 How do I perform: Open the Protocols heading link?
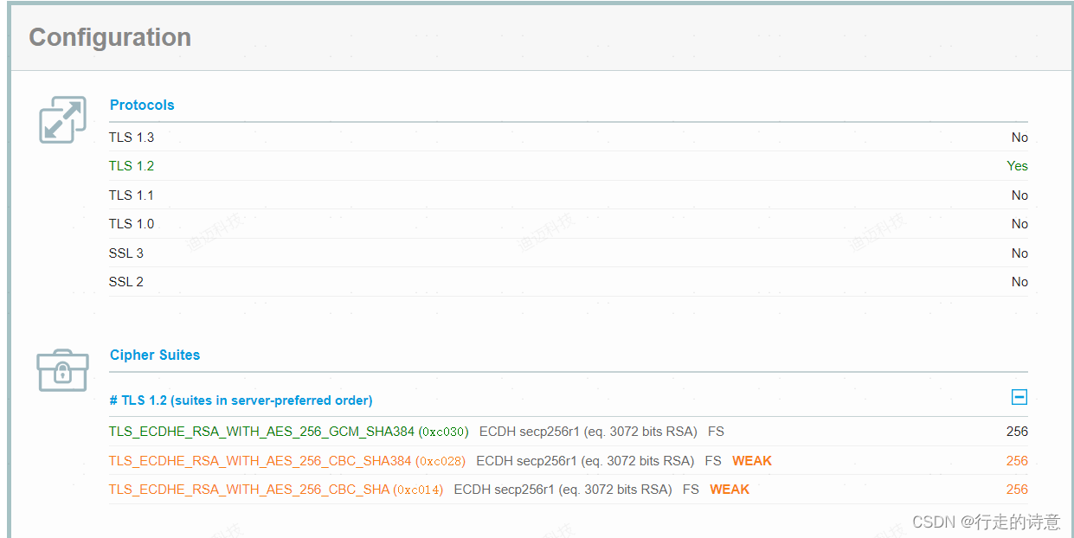click(142, 105)
